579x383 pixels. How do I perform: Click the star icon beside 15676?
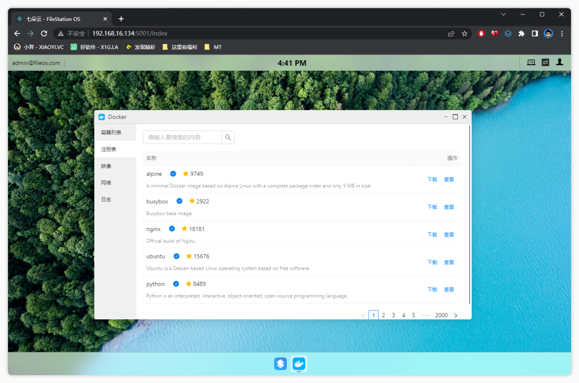[x=189, y=256]
